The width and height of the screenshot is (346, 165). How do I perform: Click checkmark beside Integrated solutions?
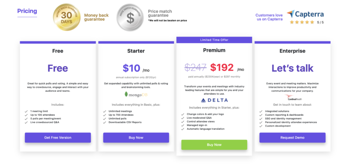coord(261,111)
